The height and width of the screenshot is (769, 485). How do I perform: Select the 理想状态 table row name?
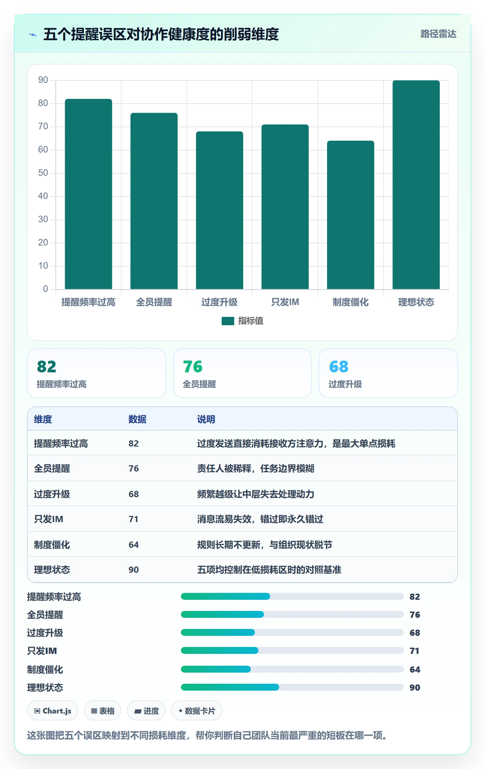pos(52,570)
